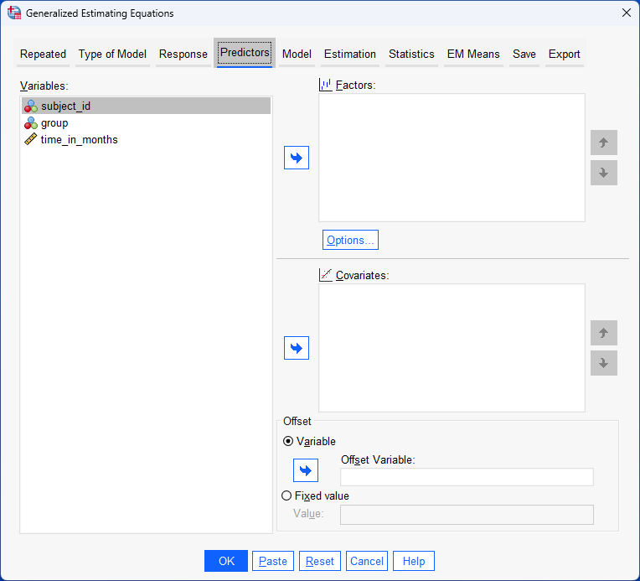This screenshot has height=581, width=640.
Task: Switch to the Export tab
Action: [564, 54]
